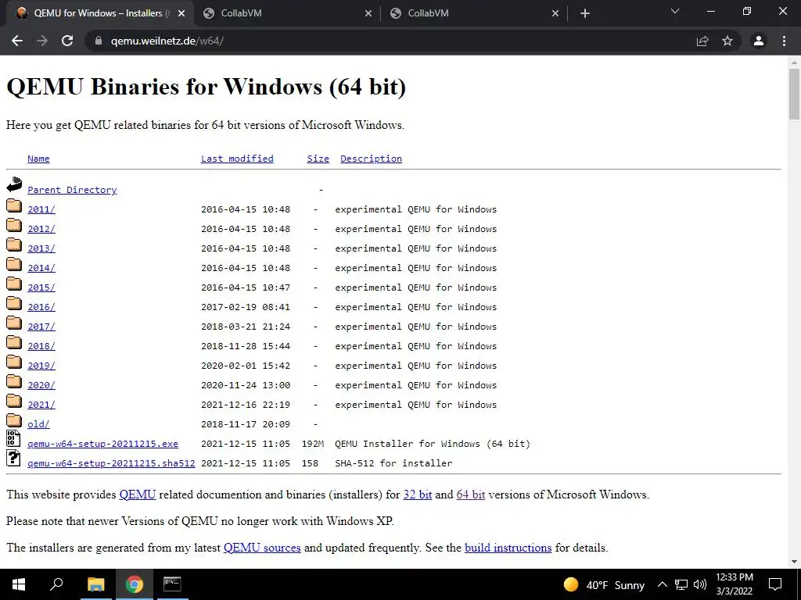Open qemu-w64-setup-20211215.sha512 link

point(111,463)
